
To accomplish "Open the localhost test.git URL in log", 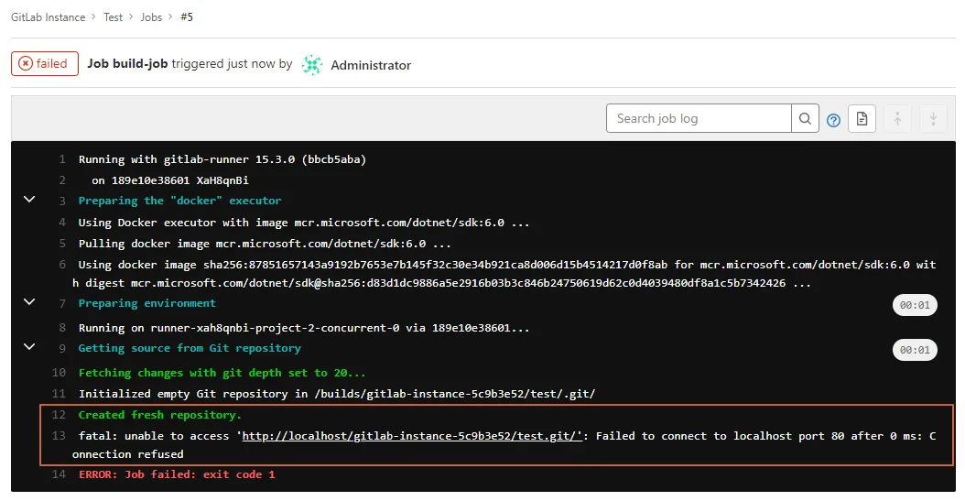I will [x=411, y=436].
